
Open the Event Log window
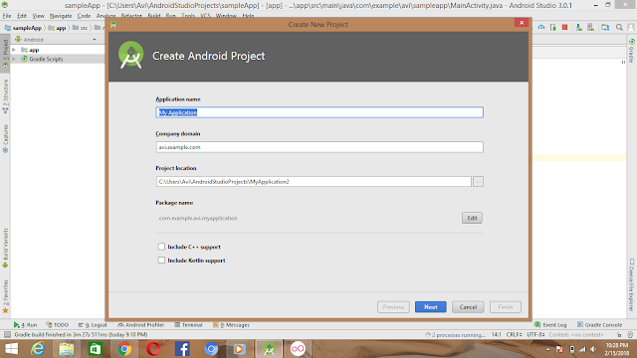click(550, 325)
